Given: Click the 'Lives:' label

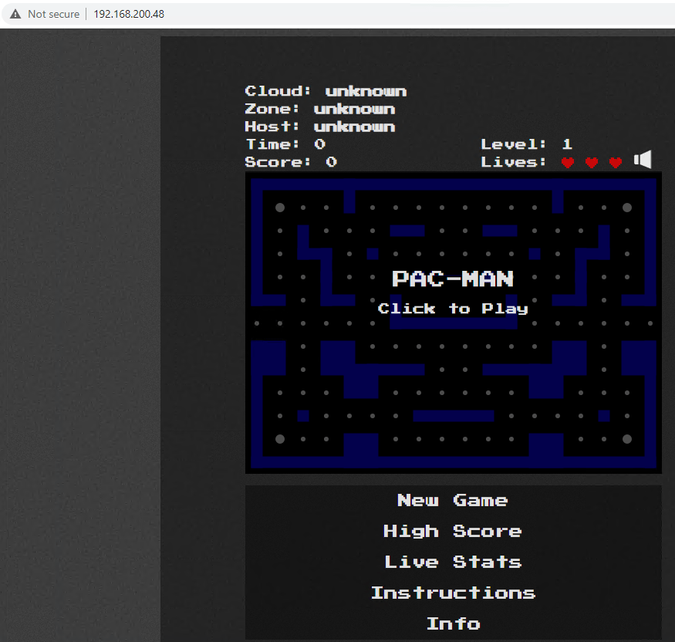Looking at the screenshot, I should click(513, 162).
